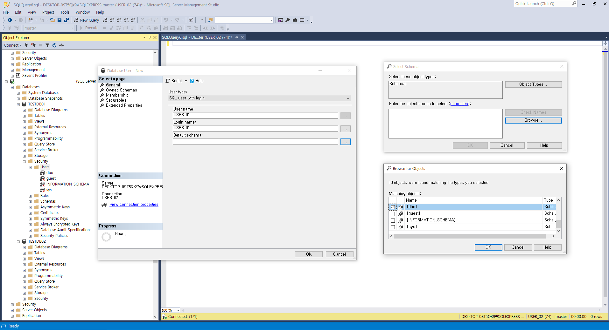Click the Quick Launch search magnifier icon
Viewport: 609px width, 330px height.
(x=574, y=3)
